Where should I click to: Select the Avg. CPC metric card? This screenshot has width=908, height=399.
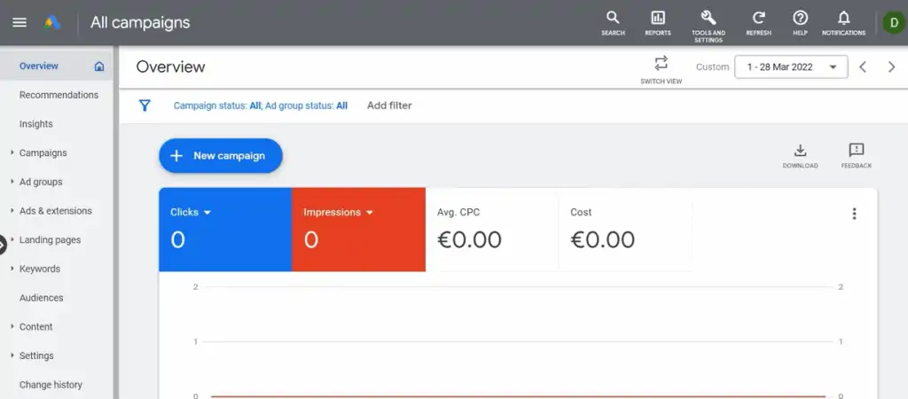coord(491,230)
